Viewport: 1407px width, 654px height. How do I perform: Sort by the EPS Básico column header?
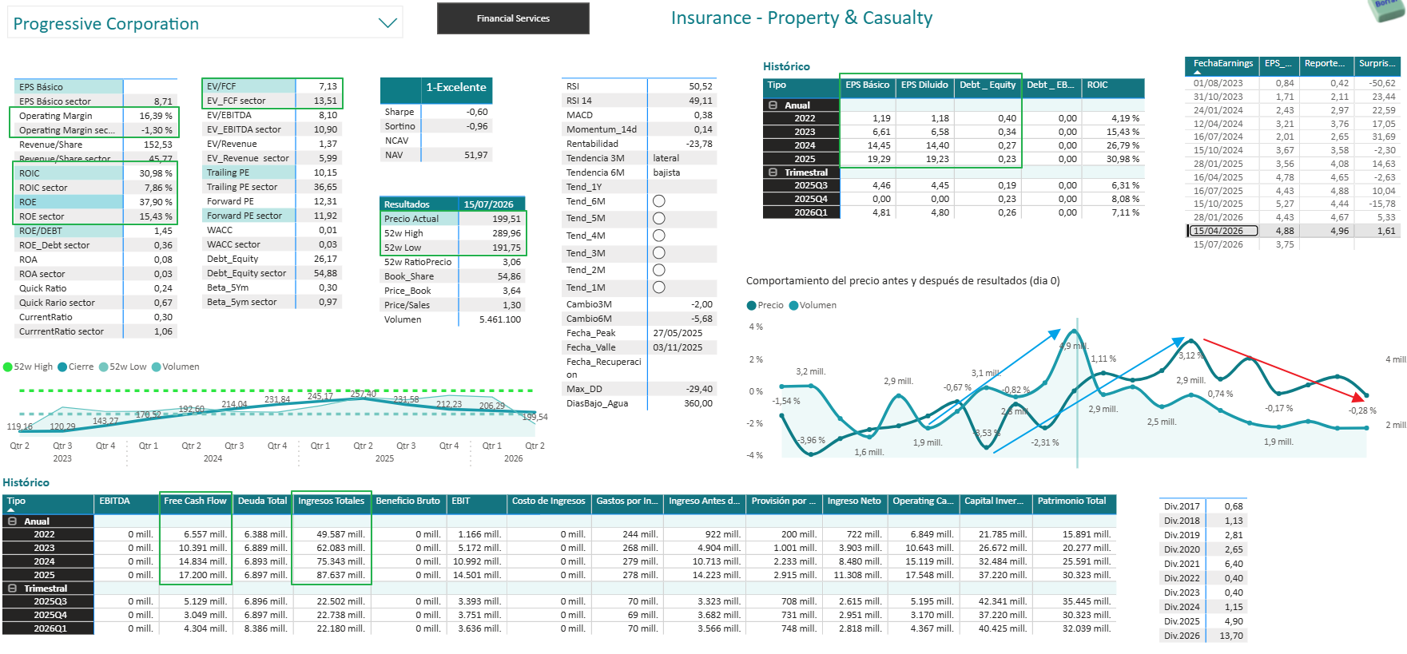(868, 85)
